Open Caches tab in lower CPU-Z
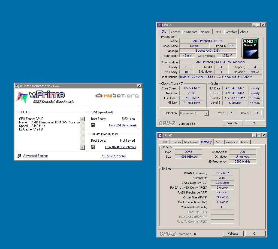Image resolution: width=278 pixels, height=249 pixels. click(x=176, y=142)
